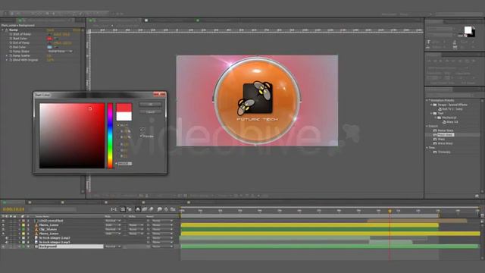The width and height of the screenshot is (485, 273).
Task: Toggle auto-keyframe icon in timeline header
Action: coord(166,209)
